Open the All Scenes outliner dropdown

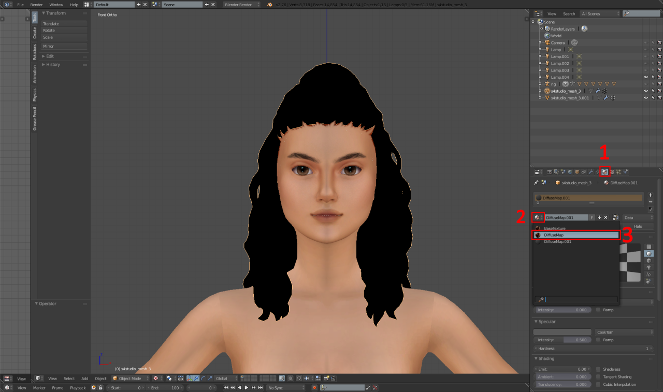(x=599, y=13)
